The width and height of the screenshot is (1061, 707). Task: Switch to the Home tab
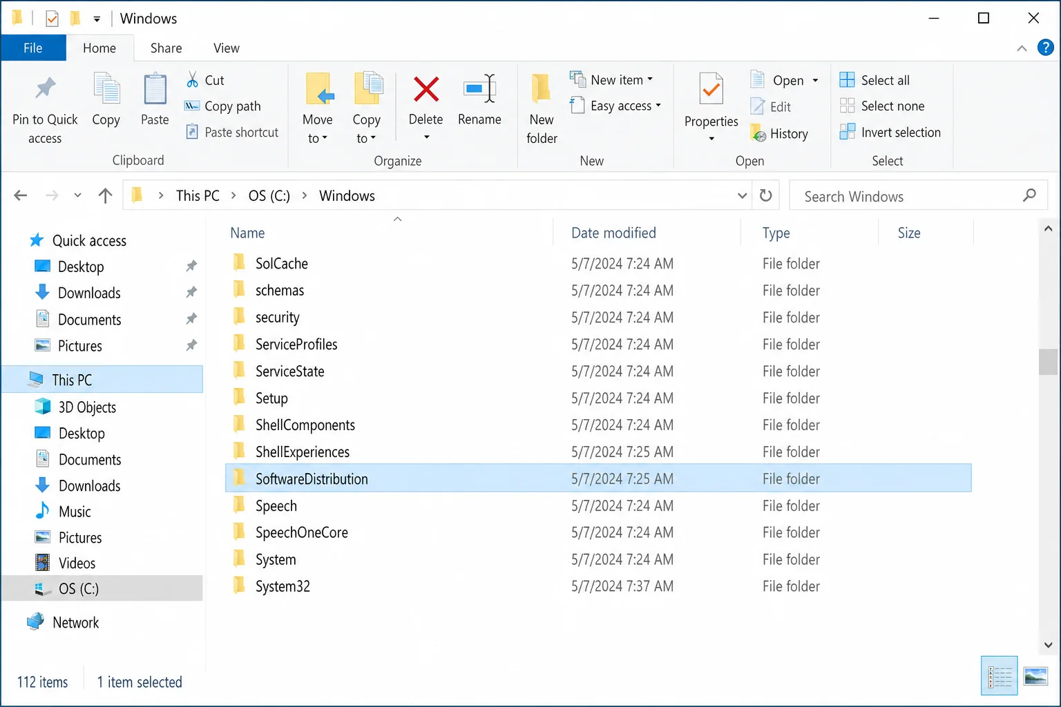(x=99, y=48)
